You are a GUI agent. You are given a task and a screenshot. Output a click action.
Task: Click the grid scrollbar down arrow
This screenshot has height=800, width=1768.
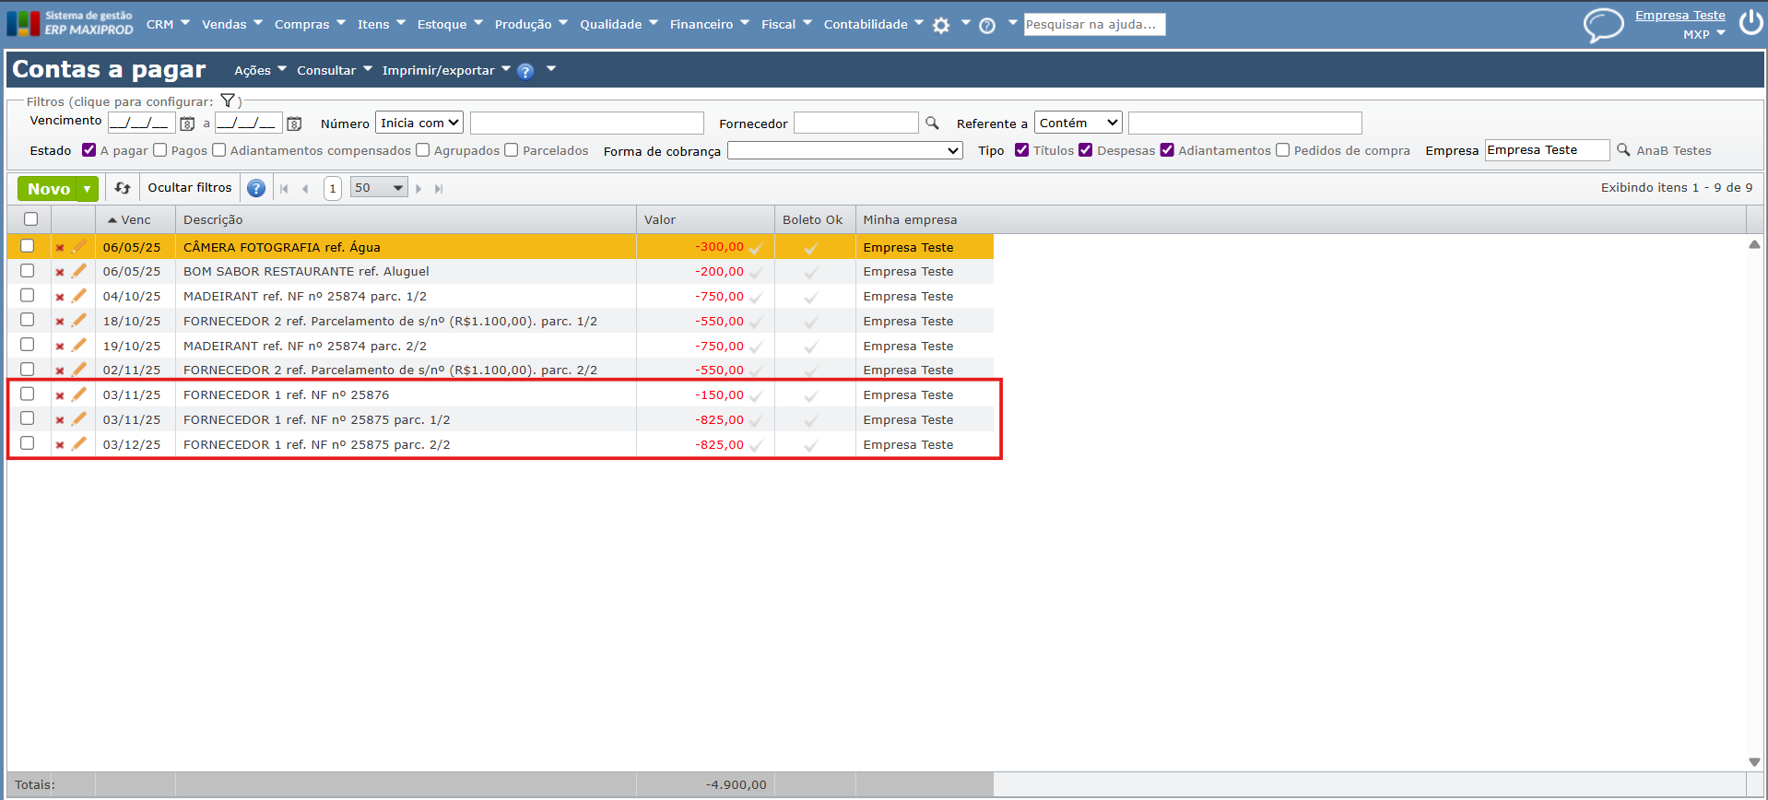point(1754,762)
